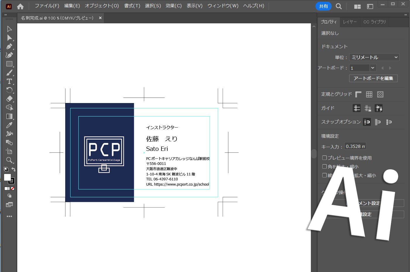Screen dimensions: 410x272
Task: Select the Eraser tool
Action: pos(9,99)
